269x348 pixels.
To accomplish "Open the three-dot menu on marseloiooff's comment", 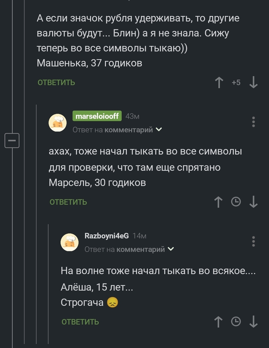I will coord(253,122).
